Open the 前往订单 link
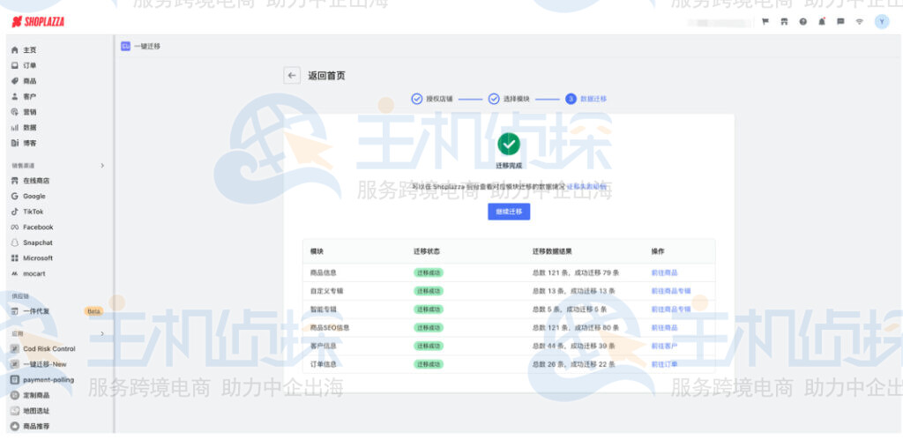This screenshot has height=440, width=903. click(x=664, y=364)
